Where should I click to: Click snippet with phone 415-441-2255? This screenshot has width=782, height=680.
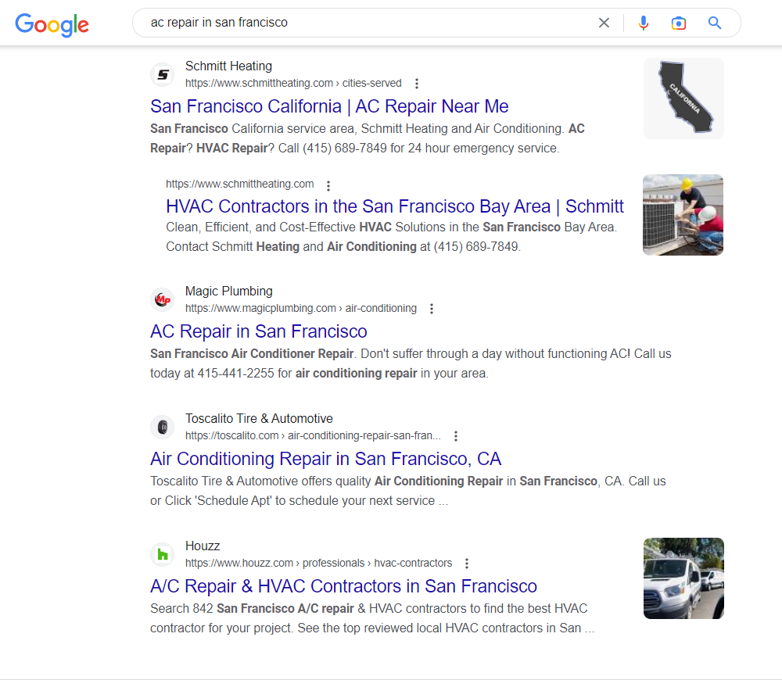click(x=411, y=363)
